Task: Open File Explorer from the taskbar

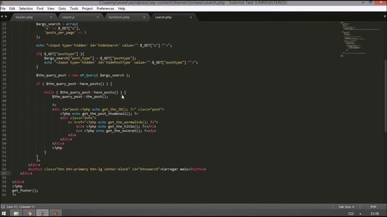Action: coord(16,213)
